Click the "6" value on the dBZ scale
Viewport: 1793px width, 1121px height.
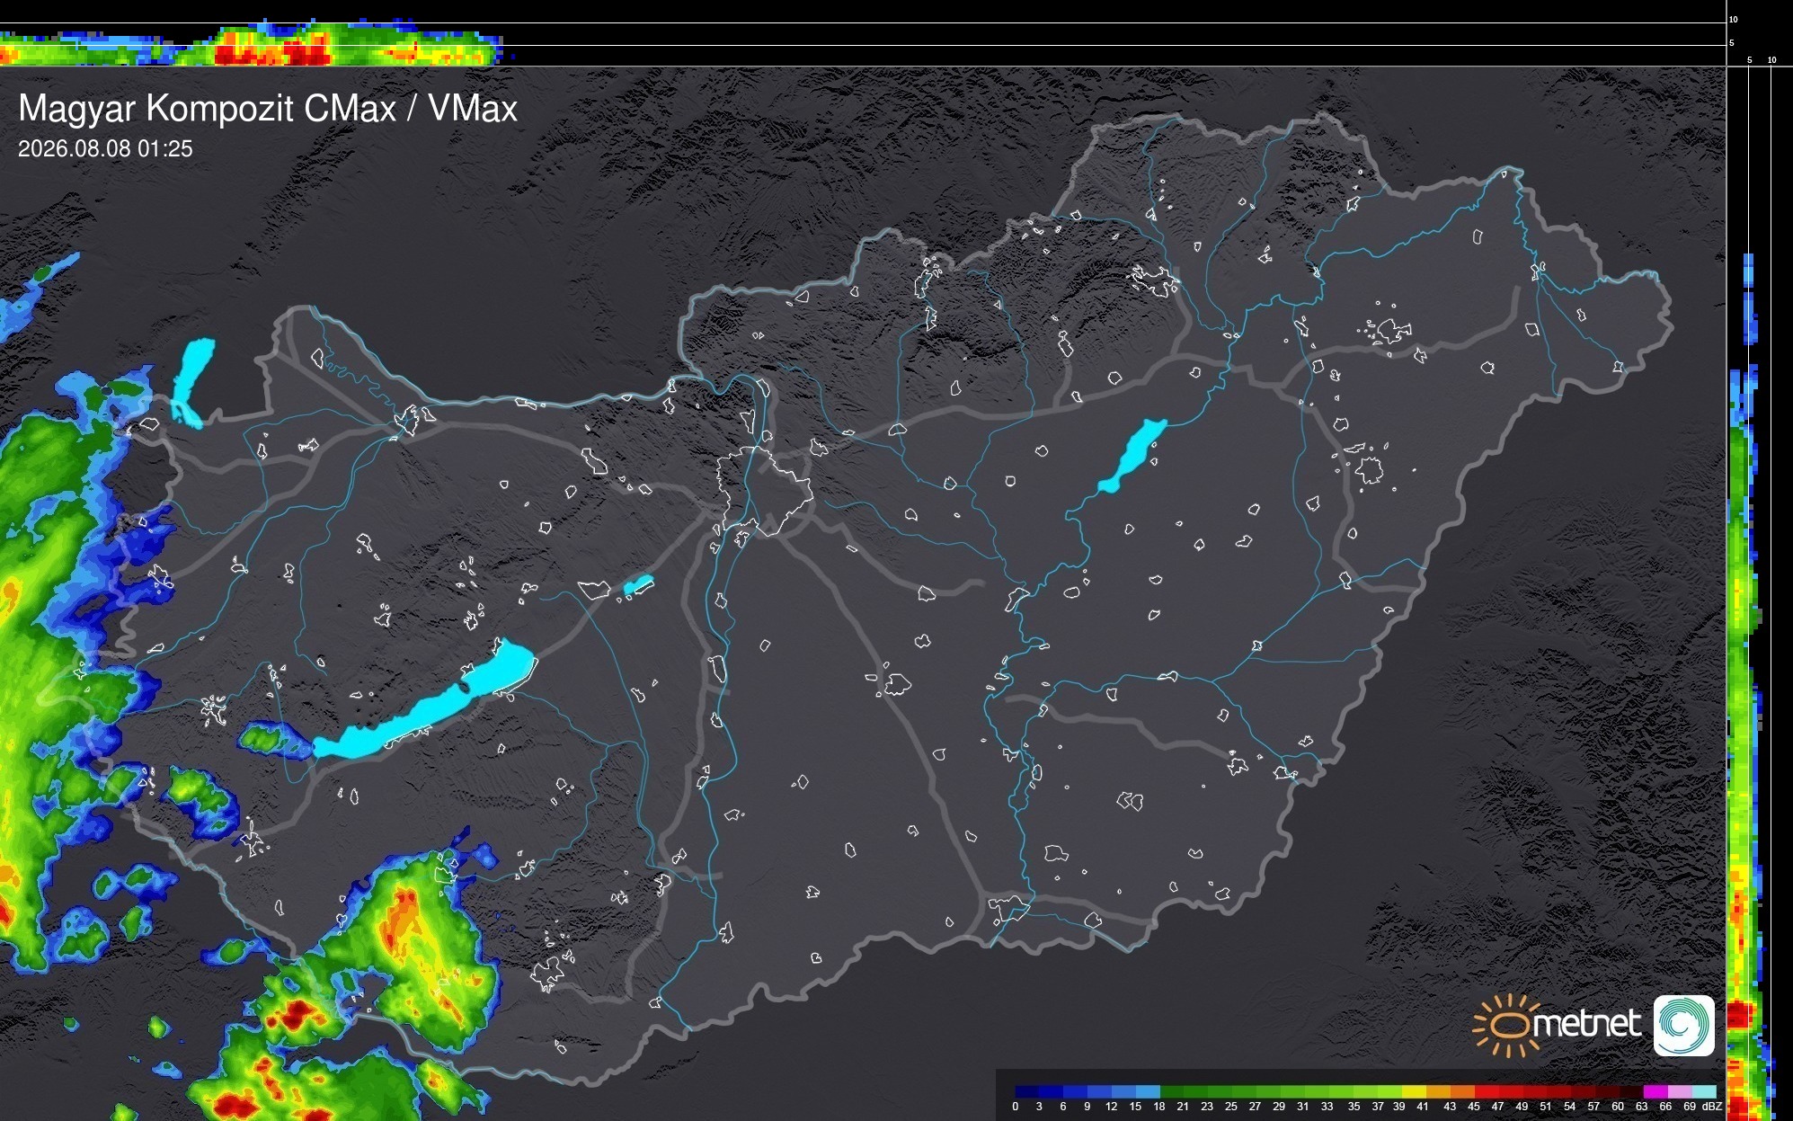click(1063, 1107)
